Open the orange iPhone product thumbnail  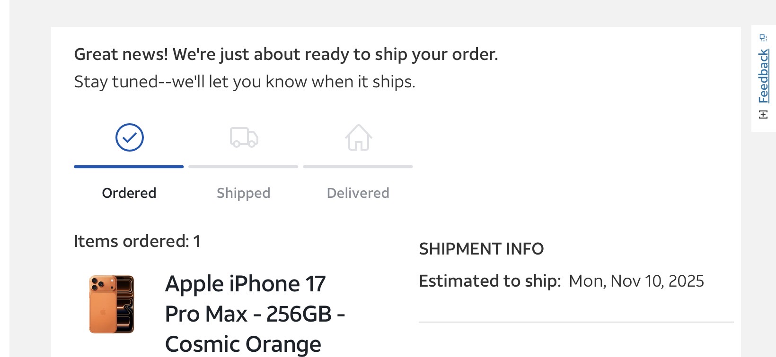(112, 305)
